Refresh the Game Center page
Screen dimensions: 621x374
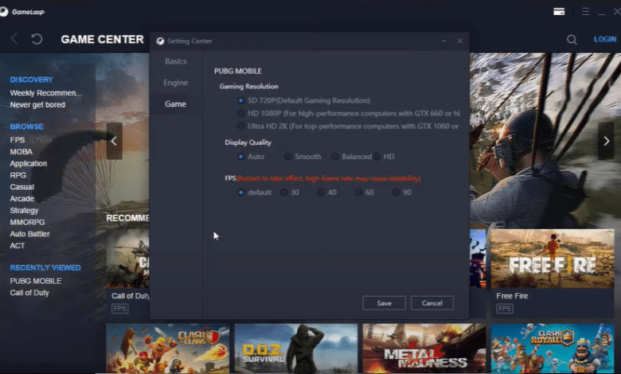[37, 39]
